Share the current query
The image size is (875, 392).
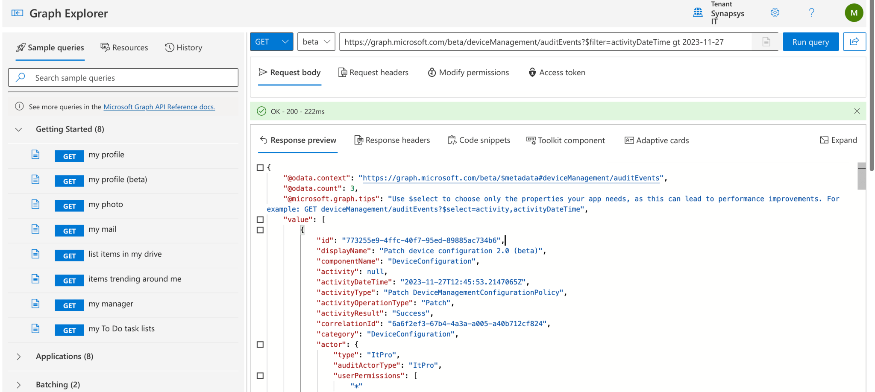[x=854, y=41]
